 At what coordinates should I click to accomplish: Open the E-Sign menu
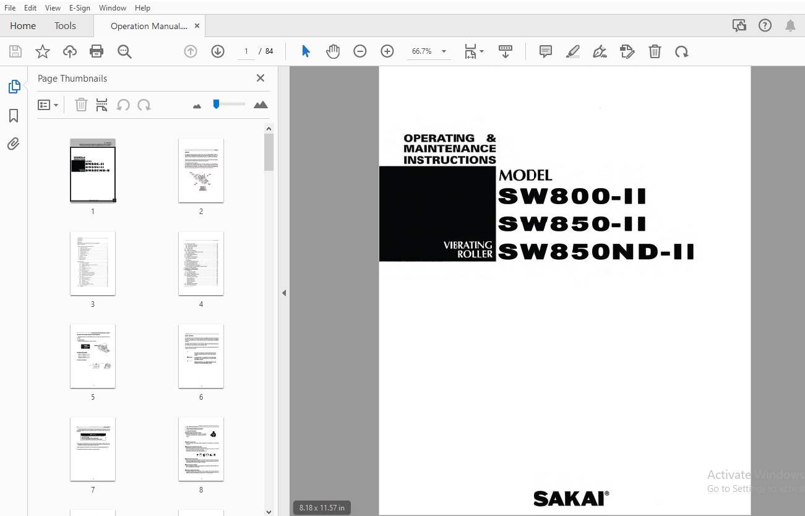tap(80, 7)
